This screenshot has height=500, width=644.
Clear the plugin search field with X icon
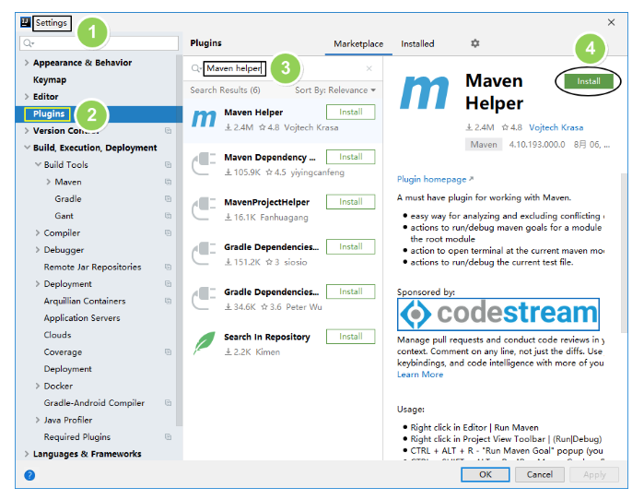click(369, 68)
